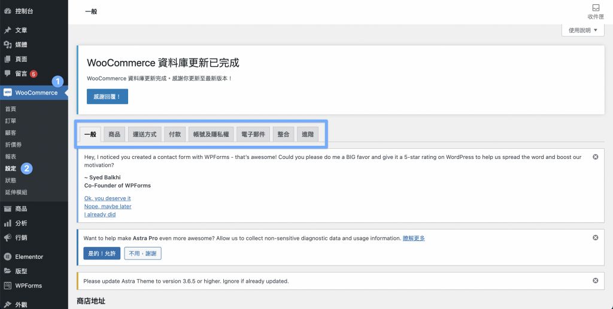Open the 收件匣 inbox icon

coord(596,8)
